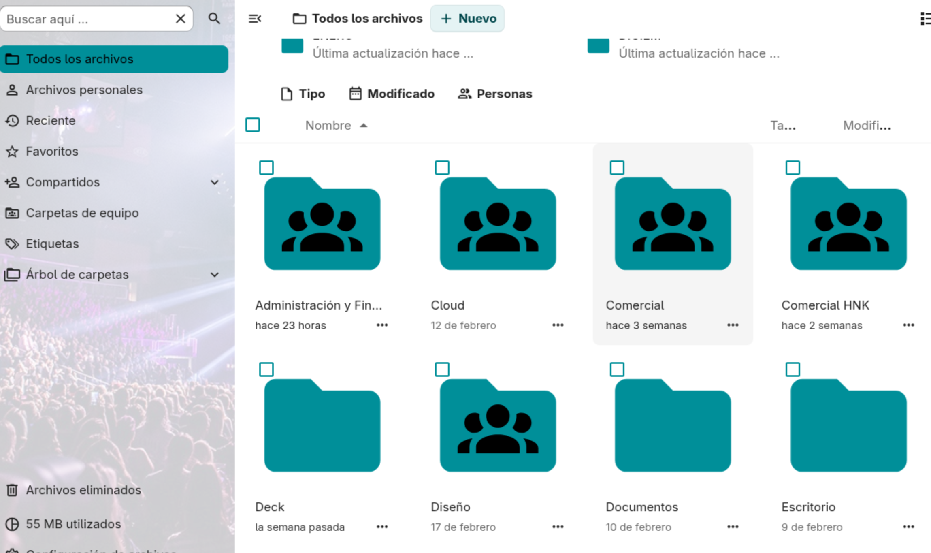Collapse the sidebar with the collapse icon

click(x=255, y=18)
